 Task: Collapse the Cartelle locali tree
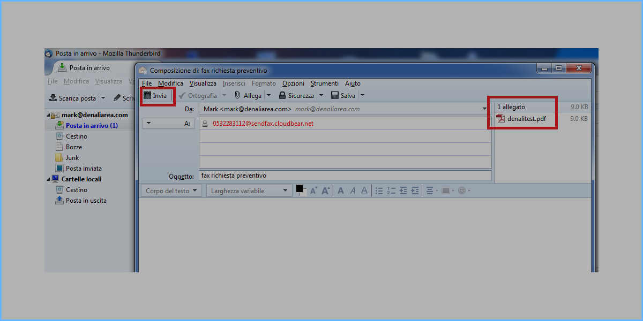48,179
